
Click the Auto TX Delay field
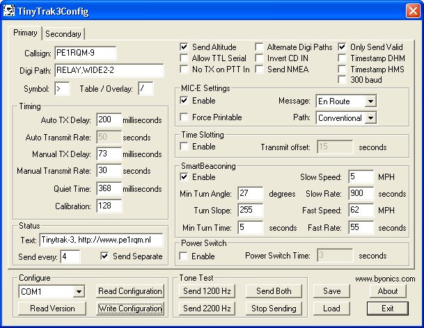click(x=109, y=120)
